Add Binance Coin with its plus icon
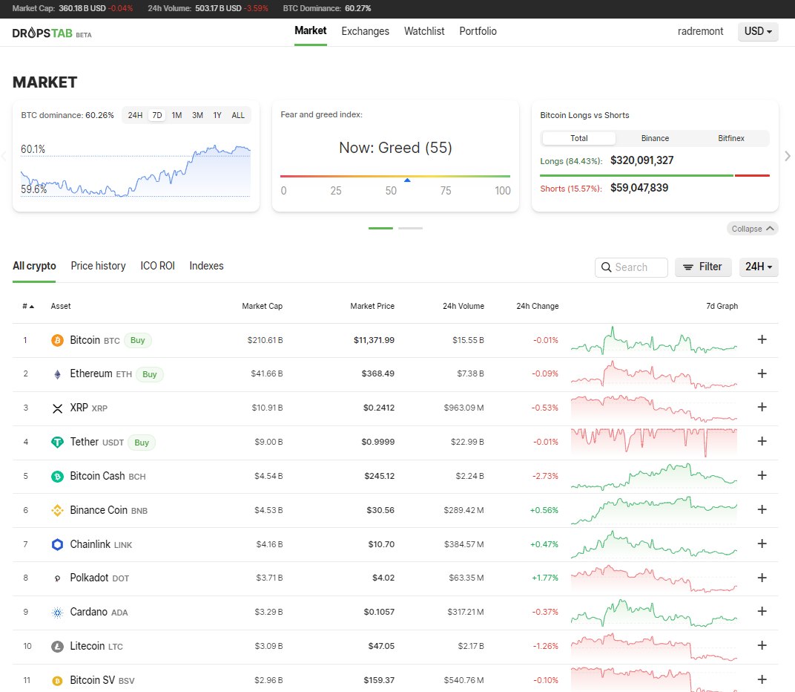The width and height of the screenshot is (795, 692). [762, 509]
